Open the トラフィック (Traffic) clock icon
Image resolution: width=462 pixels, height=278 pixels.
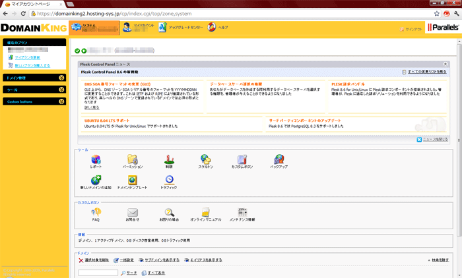[169, 180]
